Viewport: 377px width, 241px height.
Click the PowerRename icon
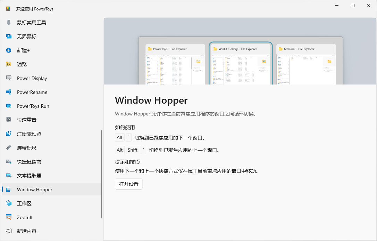[9, 92]
